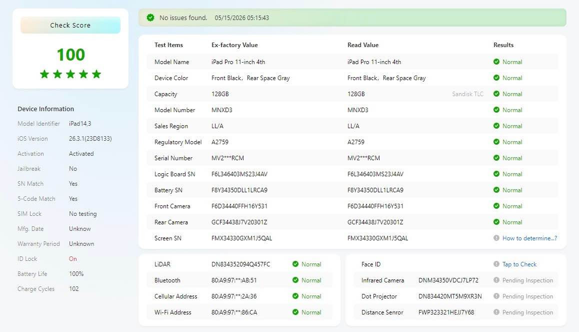Click Bluetooth address 80:A9:97:**:AB:51
579x332 pixels.
coord(234,280)
